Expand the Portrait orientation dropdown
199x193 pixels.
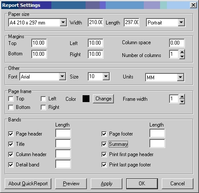[181, 22]
